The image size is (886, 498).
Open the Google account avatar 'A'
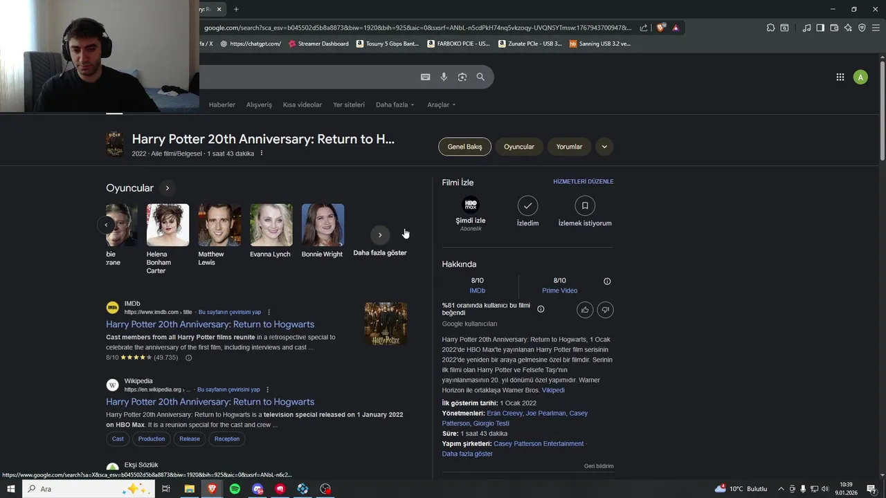[860, 77]
